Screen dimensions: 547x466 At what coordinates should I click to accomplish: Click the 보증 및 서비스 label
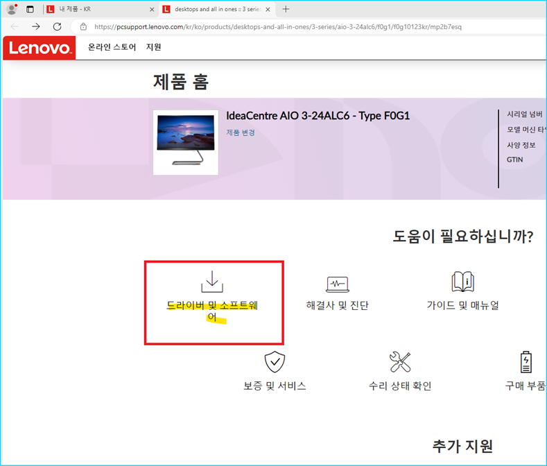point(275,386)
